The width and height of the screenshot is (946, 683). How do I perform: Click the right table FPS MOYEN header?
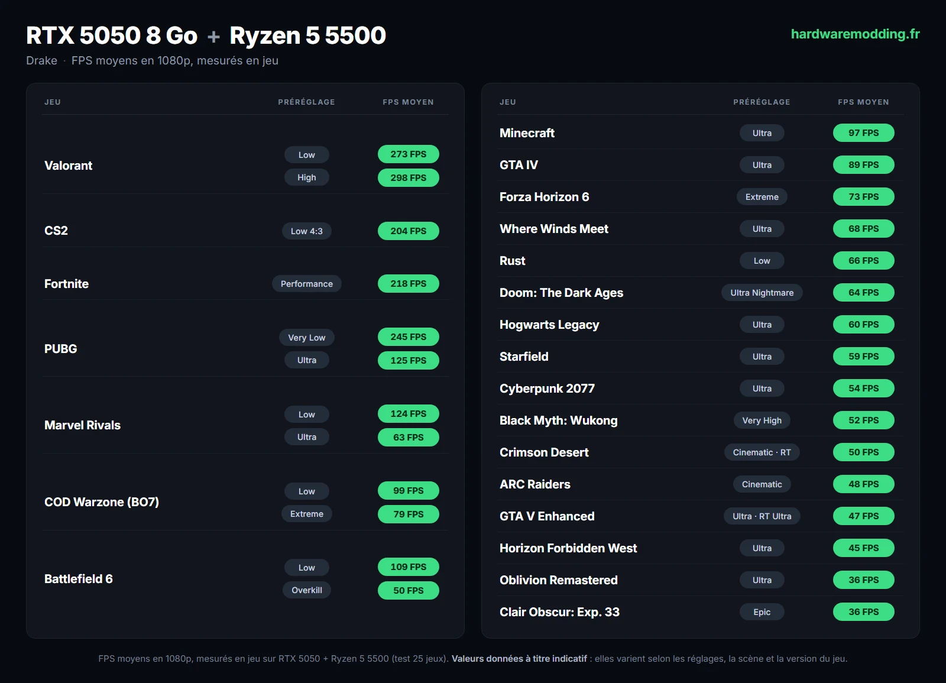pos(864,102)
